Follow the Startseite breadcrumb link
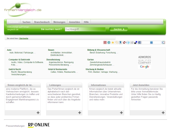The width and height of the screenshot is (171, 128). click(x=24, y=38)
